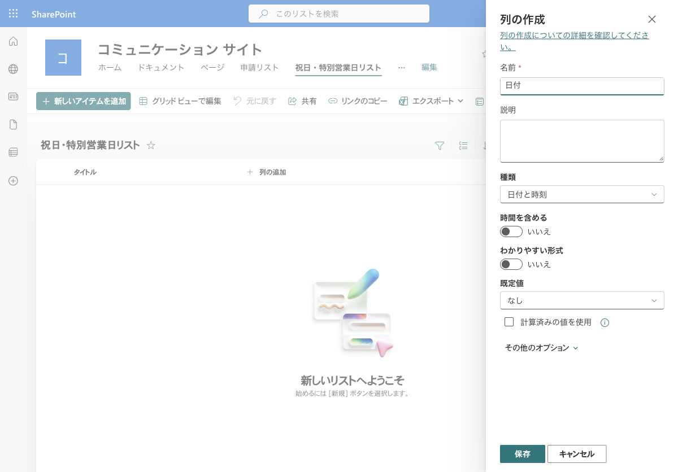The width and height of the screenshot is (678, 472).
Task: Click 列の追加 column header
Action: 266,172
